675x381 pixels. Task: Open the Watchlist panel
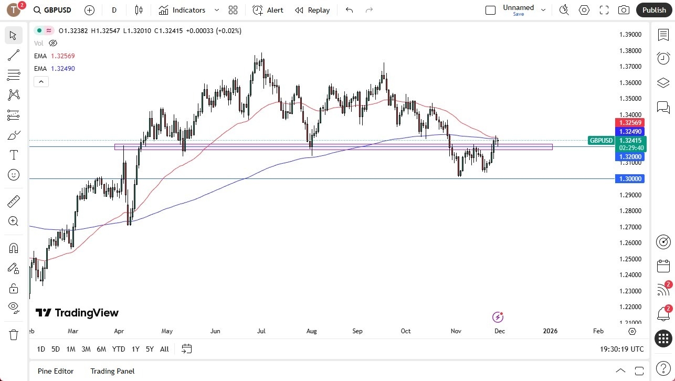coord(663,34)
